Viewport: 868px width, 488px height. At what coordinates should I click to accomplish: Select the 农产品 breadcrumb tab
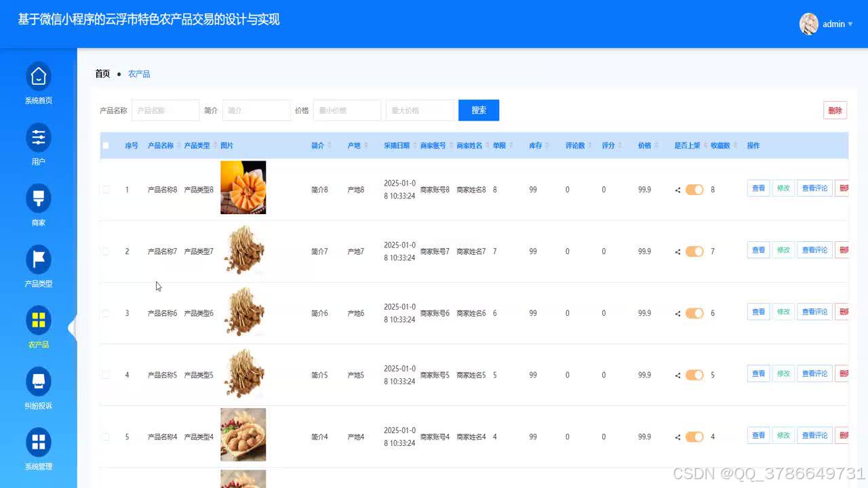[x=139, y=74]
